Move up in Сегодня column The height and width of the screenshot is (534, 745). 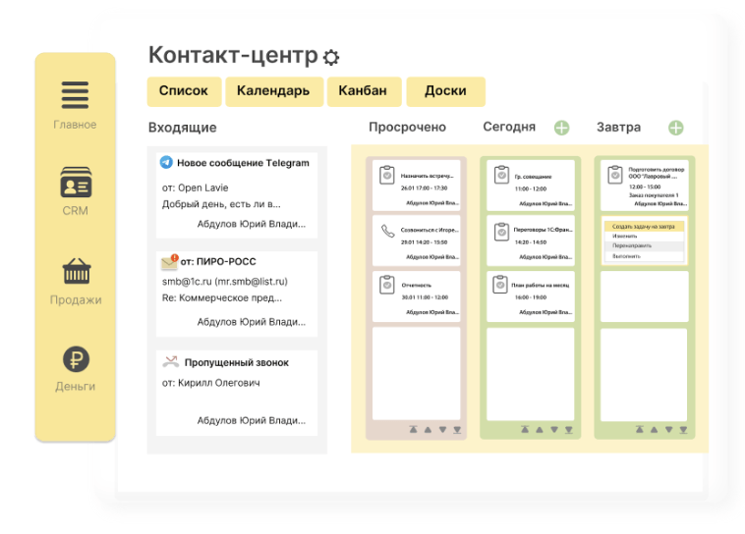pos(540,430)
